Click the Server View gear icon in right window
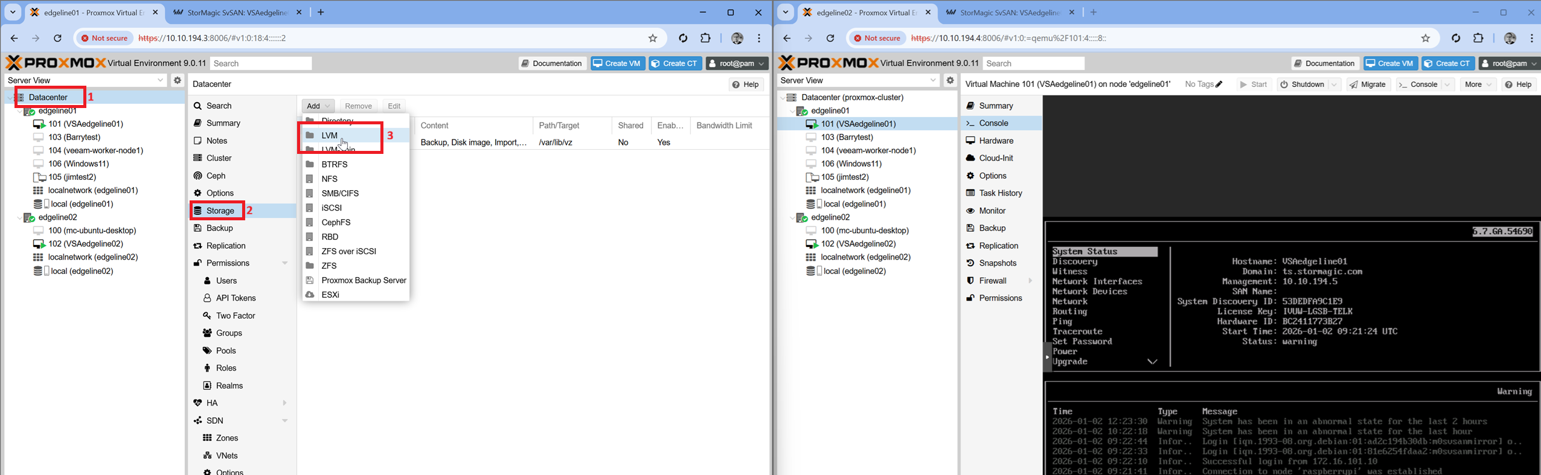Image resolution: width=1541 pixels, height=475 pixels. point(950,80)
